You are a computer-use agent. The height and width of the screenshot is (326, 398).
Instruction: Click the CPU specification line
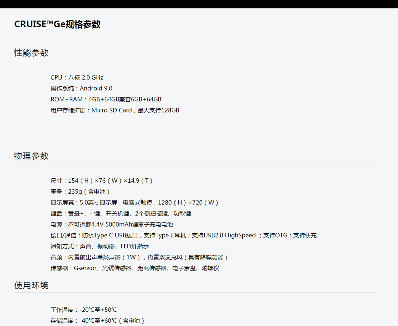77,77
